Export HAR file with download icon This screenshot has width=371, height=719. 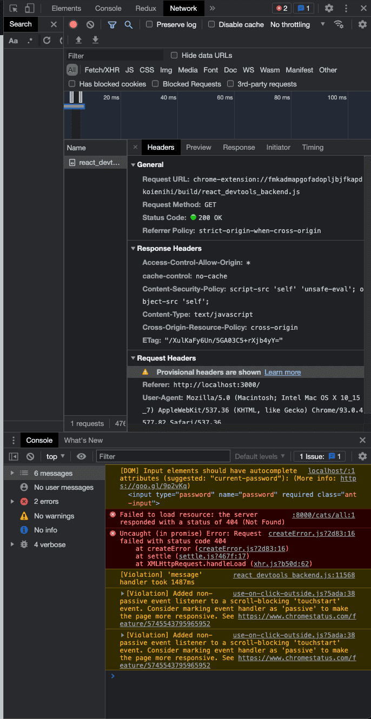pyautogui.click(x=95, y=40)
